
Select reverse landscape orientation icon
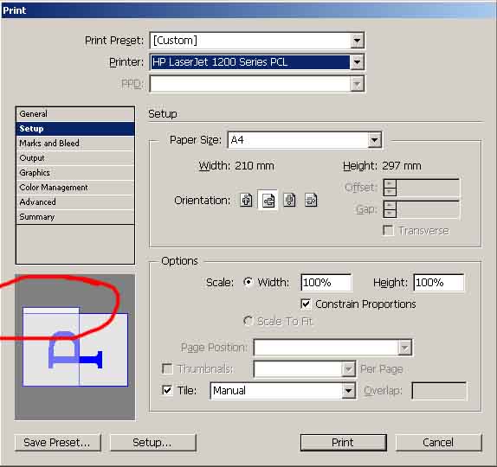(x=311, y=200)
